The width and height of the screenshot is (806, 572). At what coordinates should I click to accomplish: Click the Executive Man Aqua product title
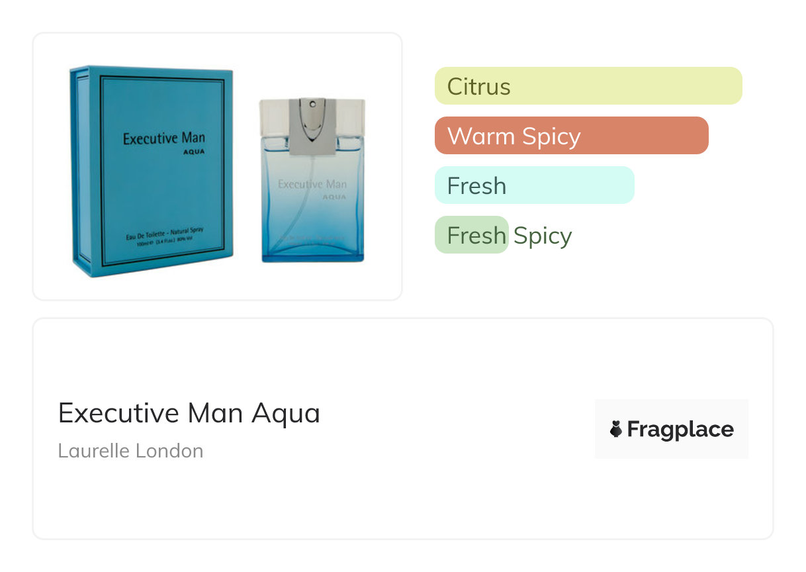click(x=189, y=413)
